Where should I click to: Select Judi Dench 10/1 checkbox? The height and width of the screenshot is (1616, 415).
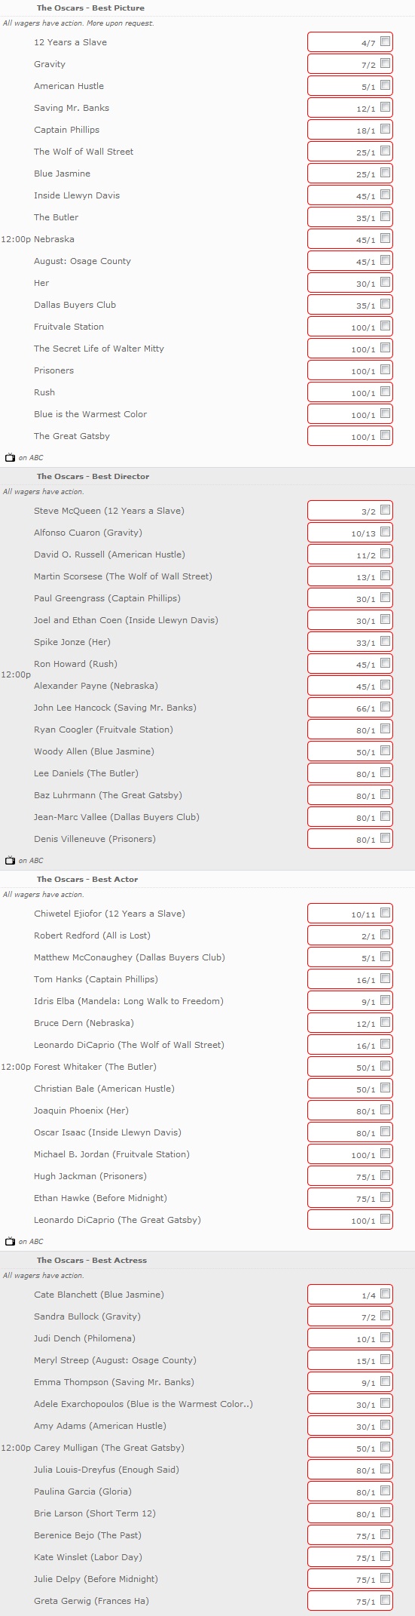pos(386,1338)
